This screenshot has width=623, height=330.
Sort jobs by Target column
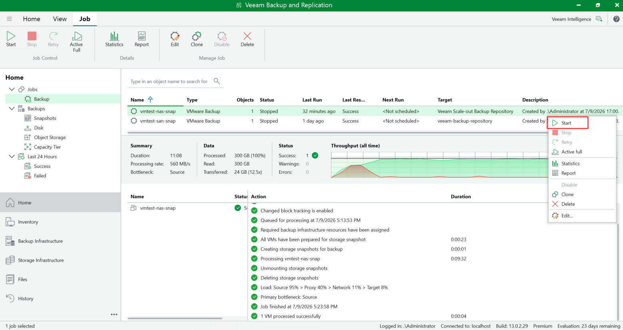(445, 100)
